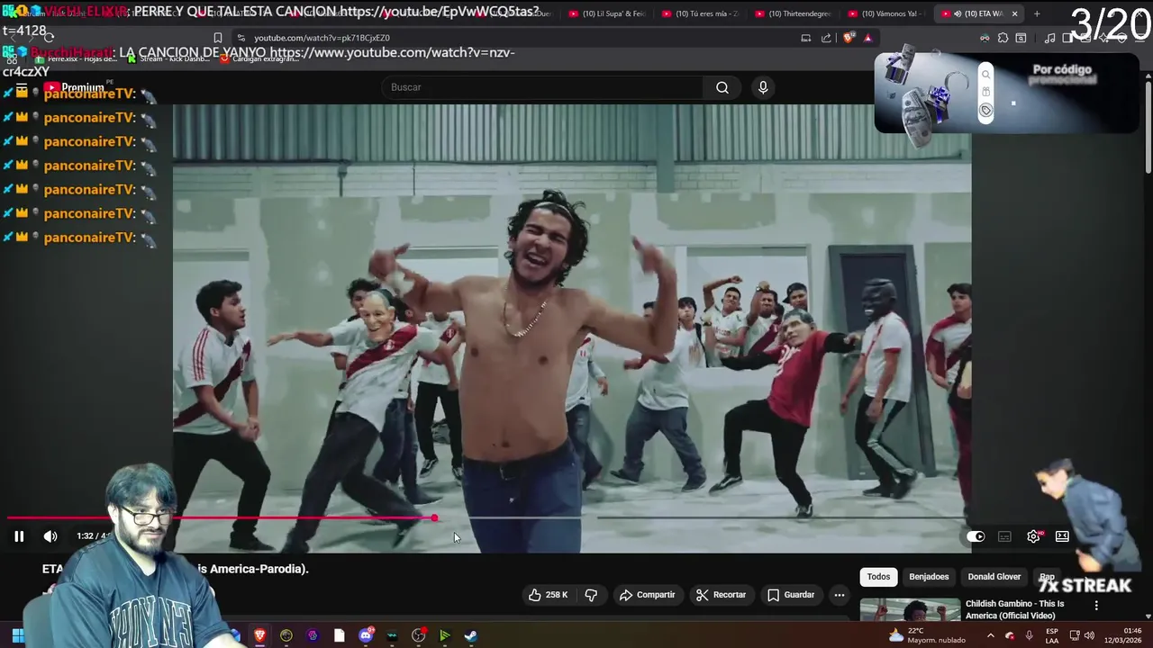Click the magnifying glass search button
This screenshot has width=1153, height=648.
pos(722,87)
